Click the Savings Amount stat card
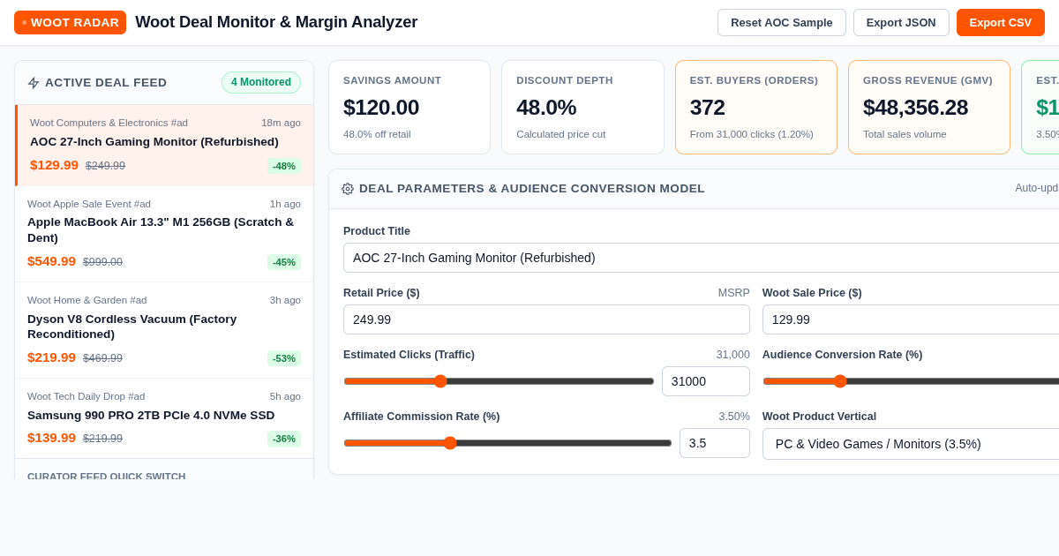Screen dimensions: 1059x556 409,108
